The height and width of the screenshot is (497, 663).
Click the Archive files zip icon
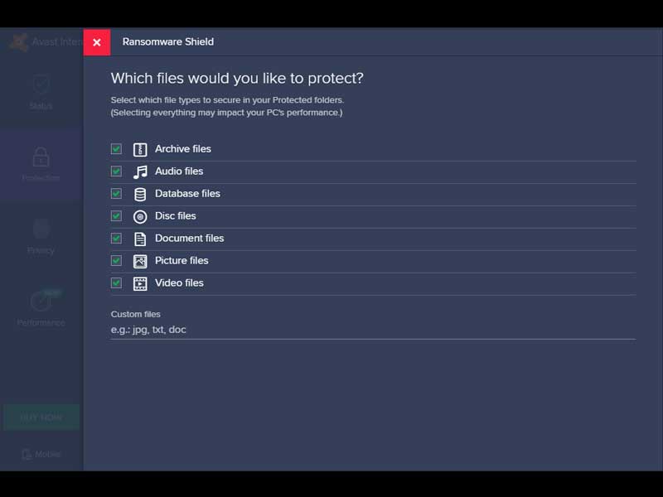pos(140,149)
